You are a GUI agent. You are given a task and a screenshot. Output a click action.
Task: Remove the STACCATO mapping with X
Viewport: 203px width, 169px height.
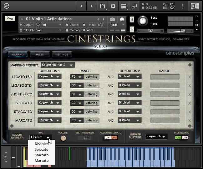point(190,112)
